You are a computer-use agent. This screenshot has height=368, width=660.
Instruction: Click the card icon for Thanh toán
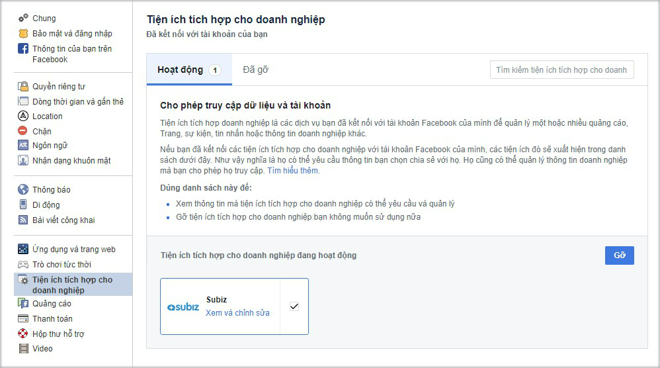pos(23,318)
